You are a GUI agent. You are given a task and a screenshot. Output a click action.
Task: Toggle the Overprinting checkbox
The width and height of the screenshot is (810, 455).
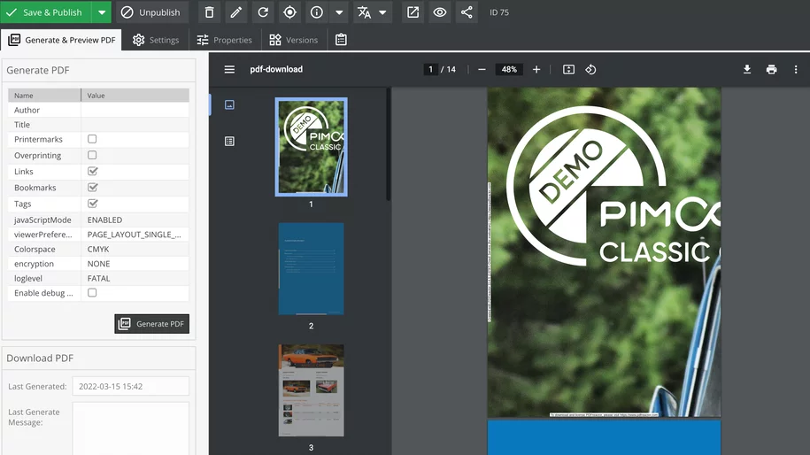coord(92,155)
